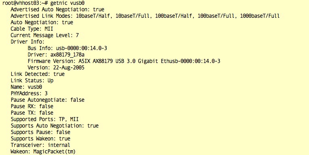Click the Advertised Auto Negotiation line
Image resolution: width=309 pixels, height=155 pixels.
(57, 10)
